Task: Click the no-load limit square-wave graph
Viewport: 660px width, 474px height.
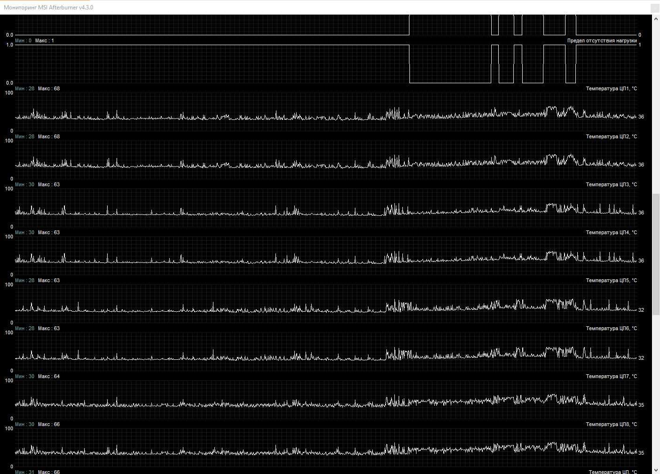Action: [326, 64]
